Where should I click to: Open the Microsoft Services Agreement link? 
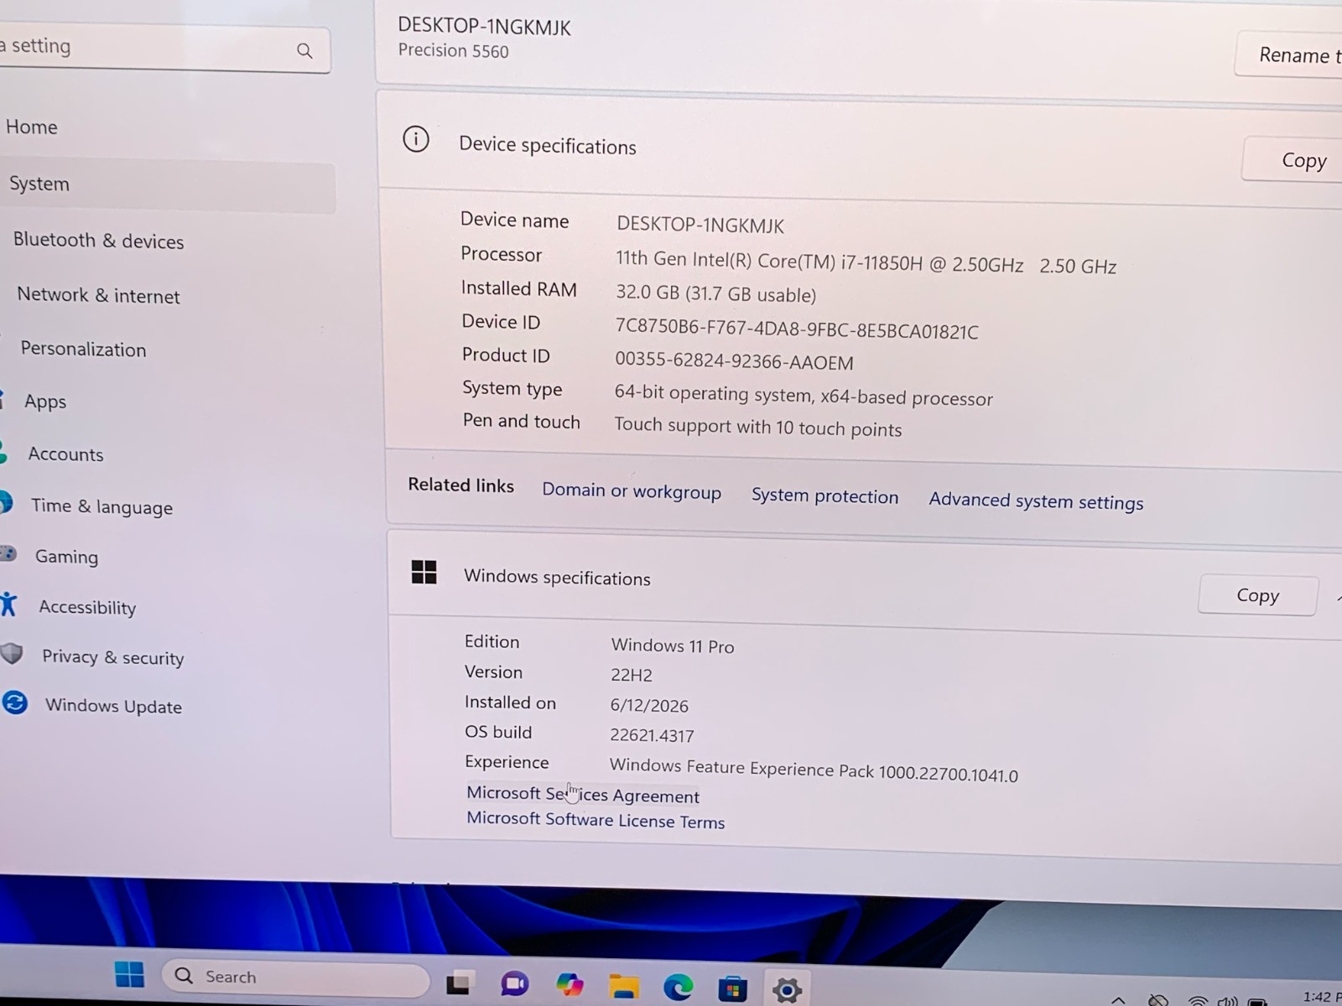[583, 795]
